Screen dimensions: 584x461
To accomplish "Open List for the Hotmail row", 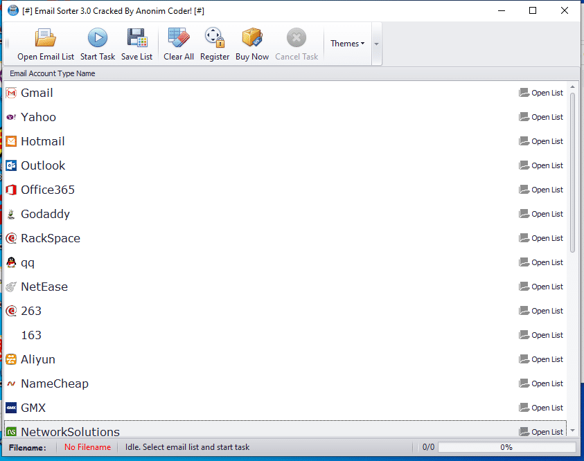I will tap(541, 141).
